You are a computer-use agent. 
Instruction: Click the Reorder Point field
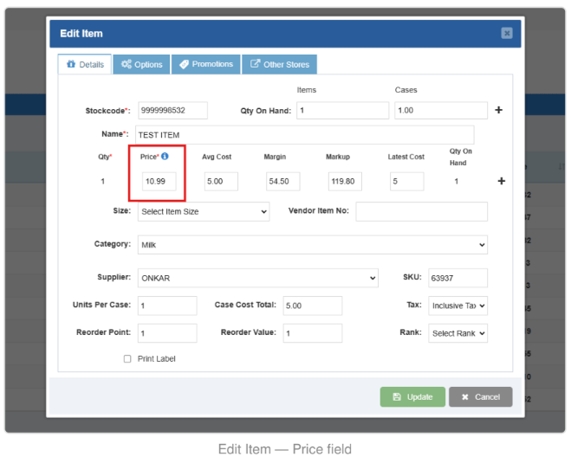167,333
